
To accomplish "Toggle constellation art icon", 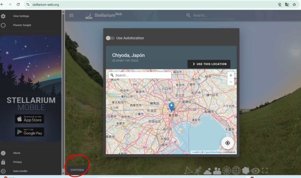I will (x=198, y=170).
